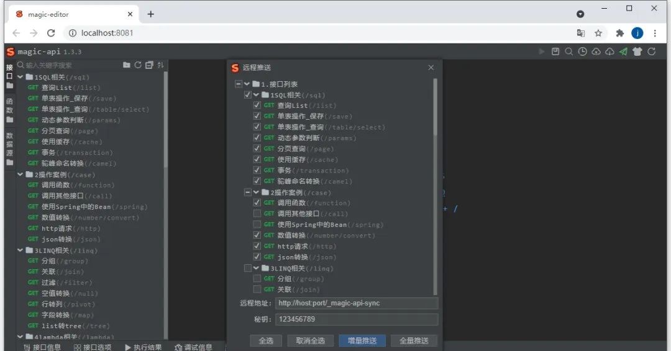Toggle the 1SQL相关 folder checkbox in dialog
671x351 pixels.
(248, 95)
